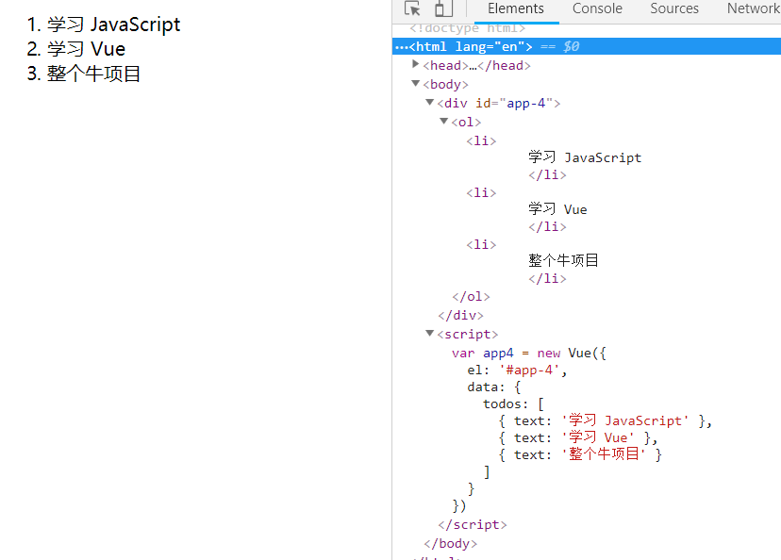Open the Console tab
Image resolution: width=781 pixels, height=560 pixels.
point(597,8)
